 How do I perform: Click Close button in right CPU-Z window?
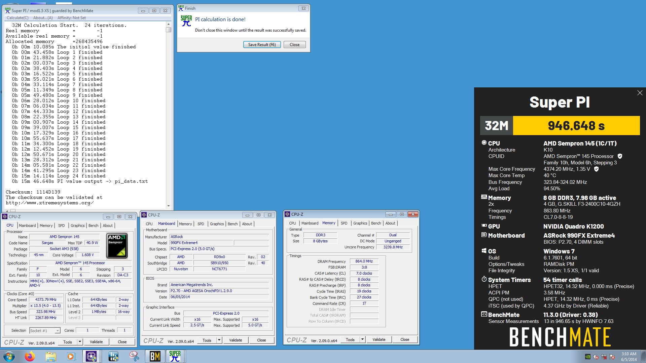coord(405,340)
